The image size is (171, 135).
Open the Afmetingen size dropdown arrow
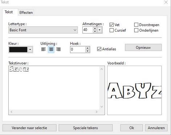coord(99,30)
